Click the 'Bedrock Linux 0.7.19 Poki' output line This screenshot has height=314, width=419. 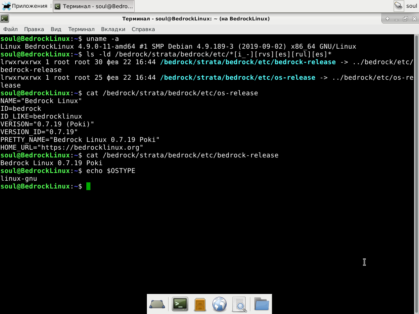(x=51, y=163)
